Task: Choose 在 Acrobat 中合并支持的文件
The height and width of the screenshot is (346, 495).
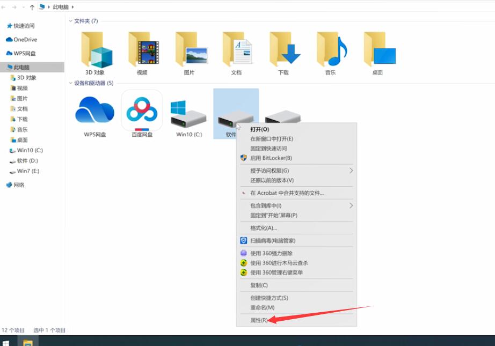Action: (x=296, y=193)
